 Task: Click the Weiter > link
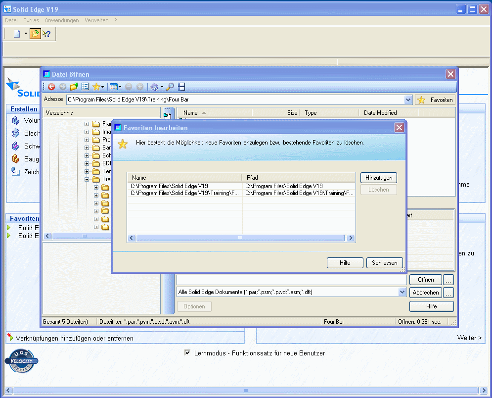469,338
